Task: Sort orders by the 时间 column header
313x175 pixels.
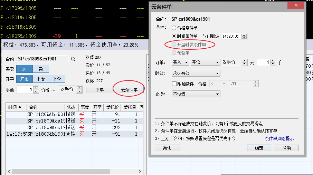Action: pos(16,107)
